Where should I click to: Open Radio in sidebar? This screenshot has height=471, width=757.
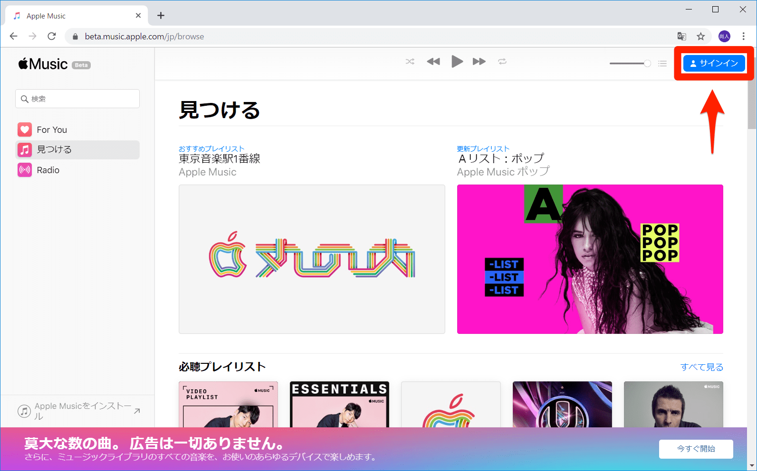tap(77, 170)
